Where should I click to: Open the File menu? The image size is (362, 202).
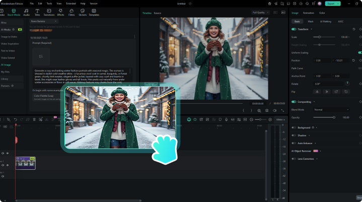pyautogui.click(x=32, y=4)
